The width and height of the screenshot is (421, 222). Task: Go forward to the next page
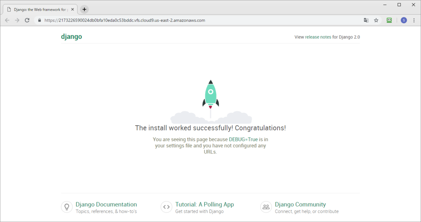[17, 21]
